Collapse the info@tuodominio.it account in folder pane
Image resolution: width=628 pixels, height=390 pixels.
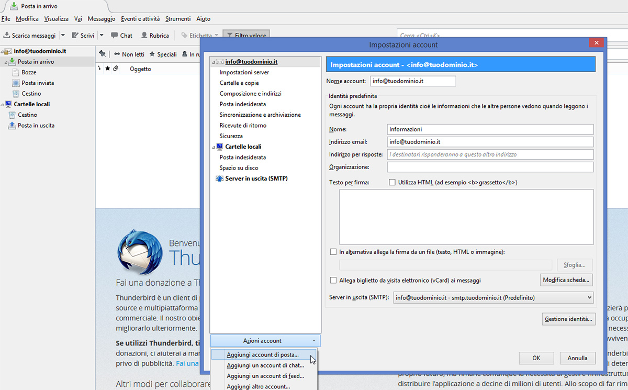coord(2,51)
